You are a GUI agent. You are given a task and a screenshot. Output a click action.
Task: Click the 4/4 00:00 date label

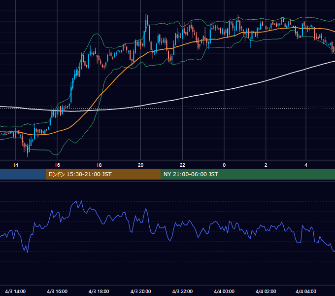224,291
